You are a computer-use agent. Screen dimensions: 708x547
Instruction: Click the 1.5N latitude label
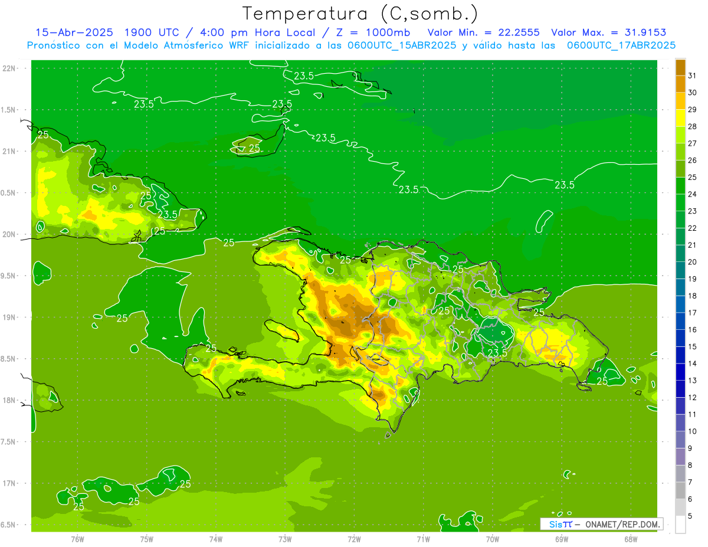[x=8, y=110]
